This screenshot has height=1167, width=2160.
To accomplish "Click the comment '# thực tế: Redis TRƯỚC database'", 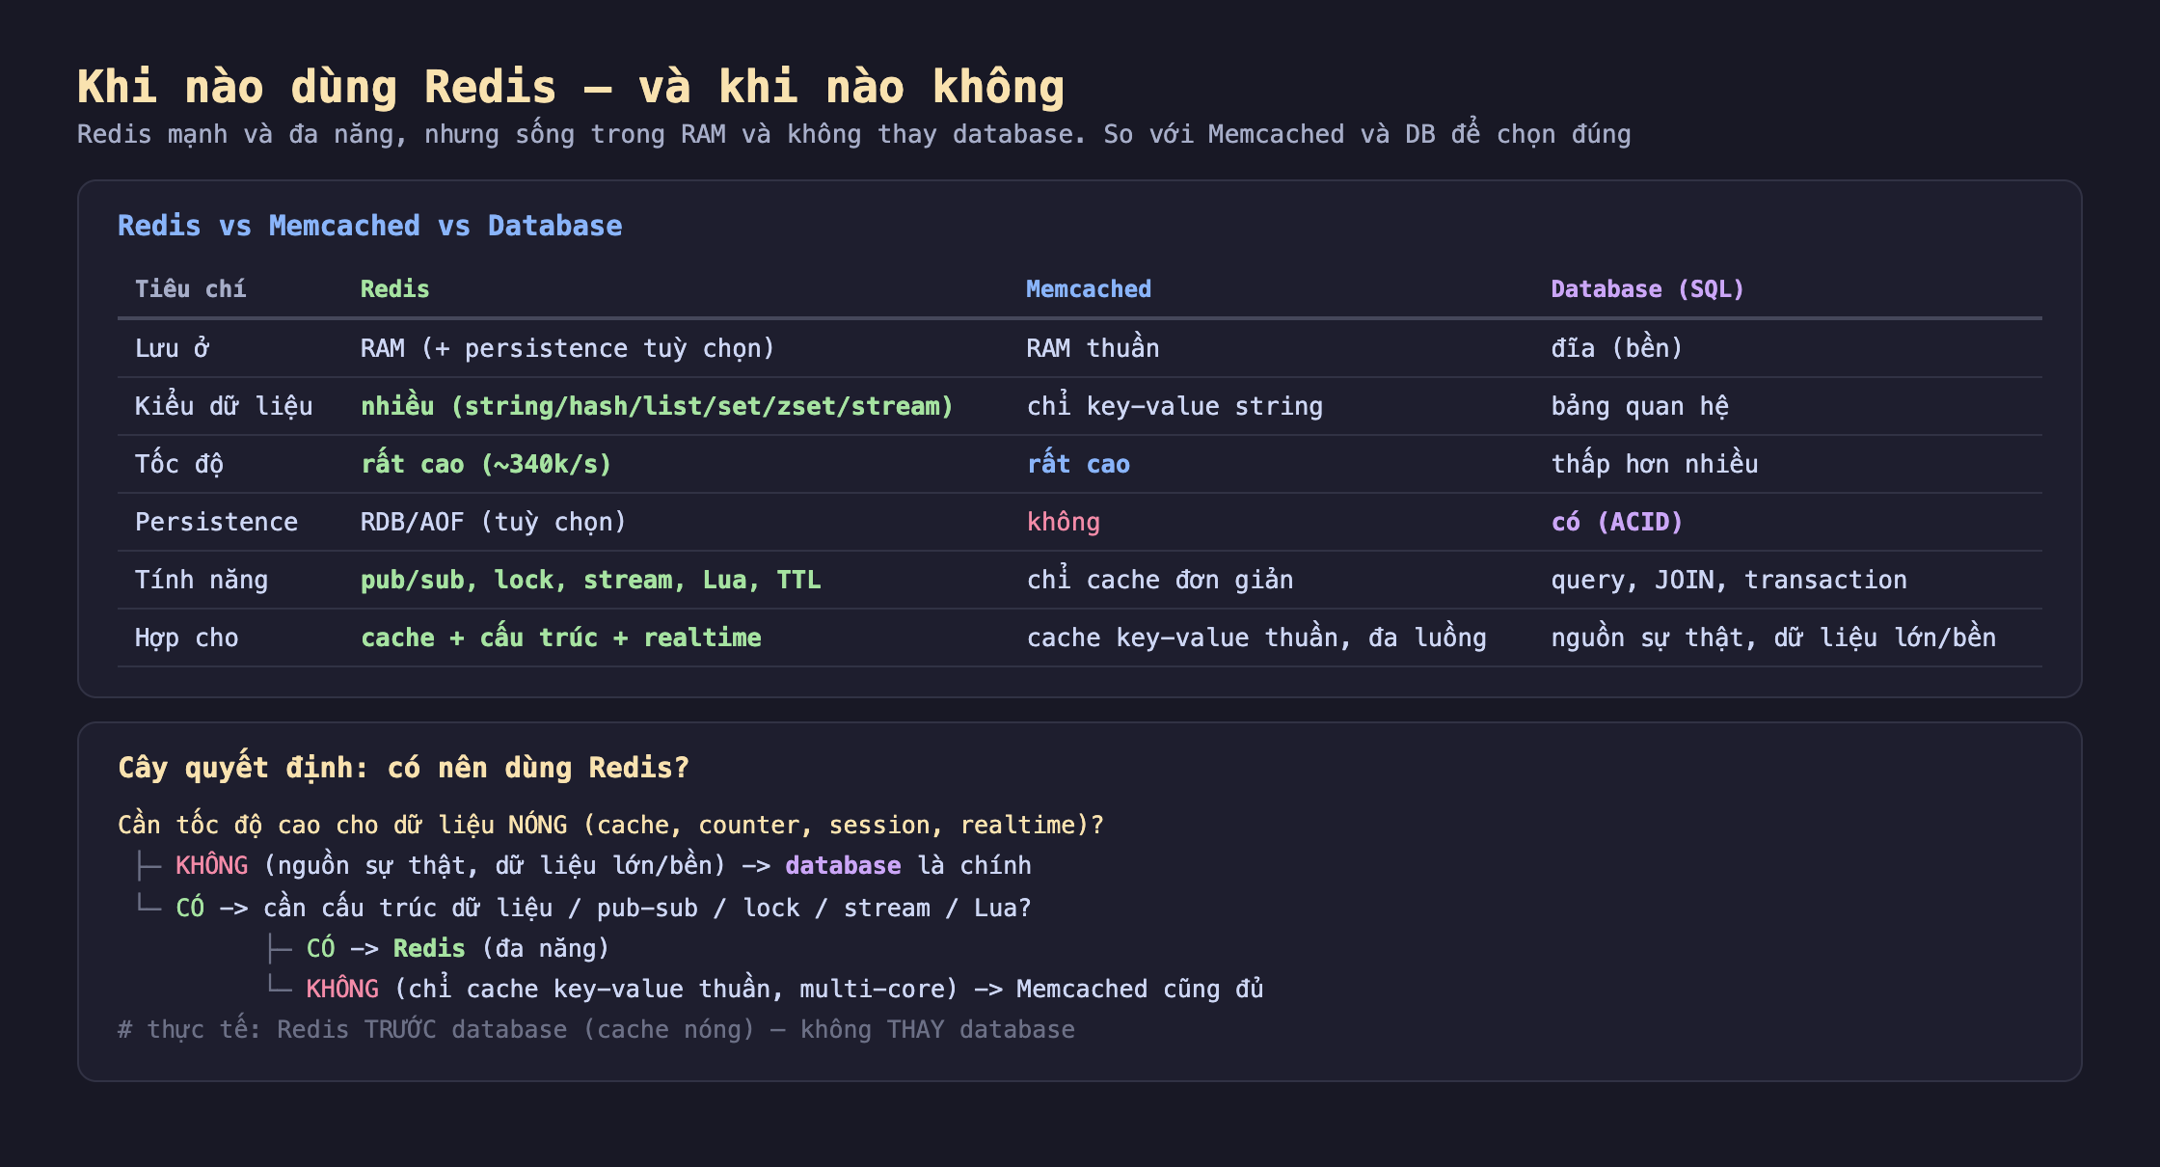I will 596,1029.
